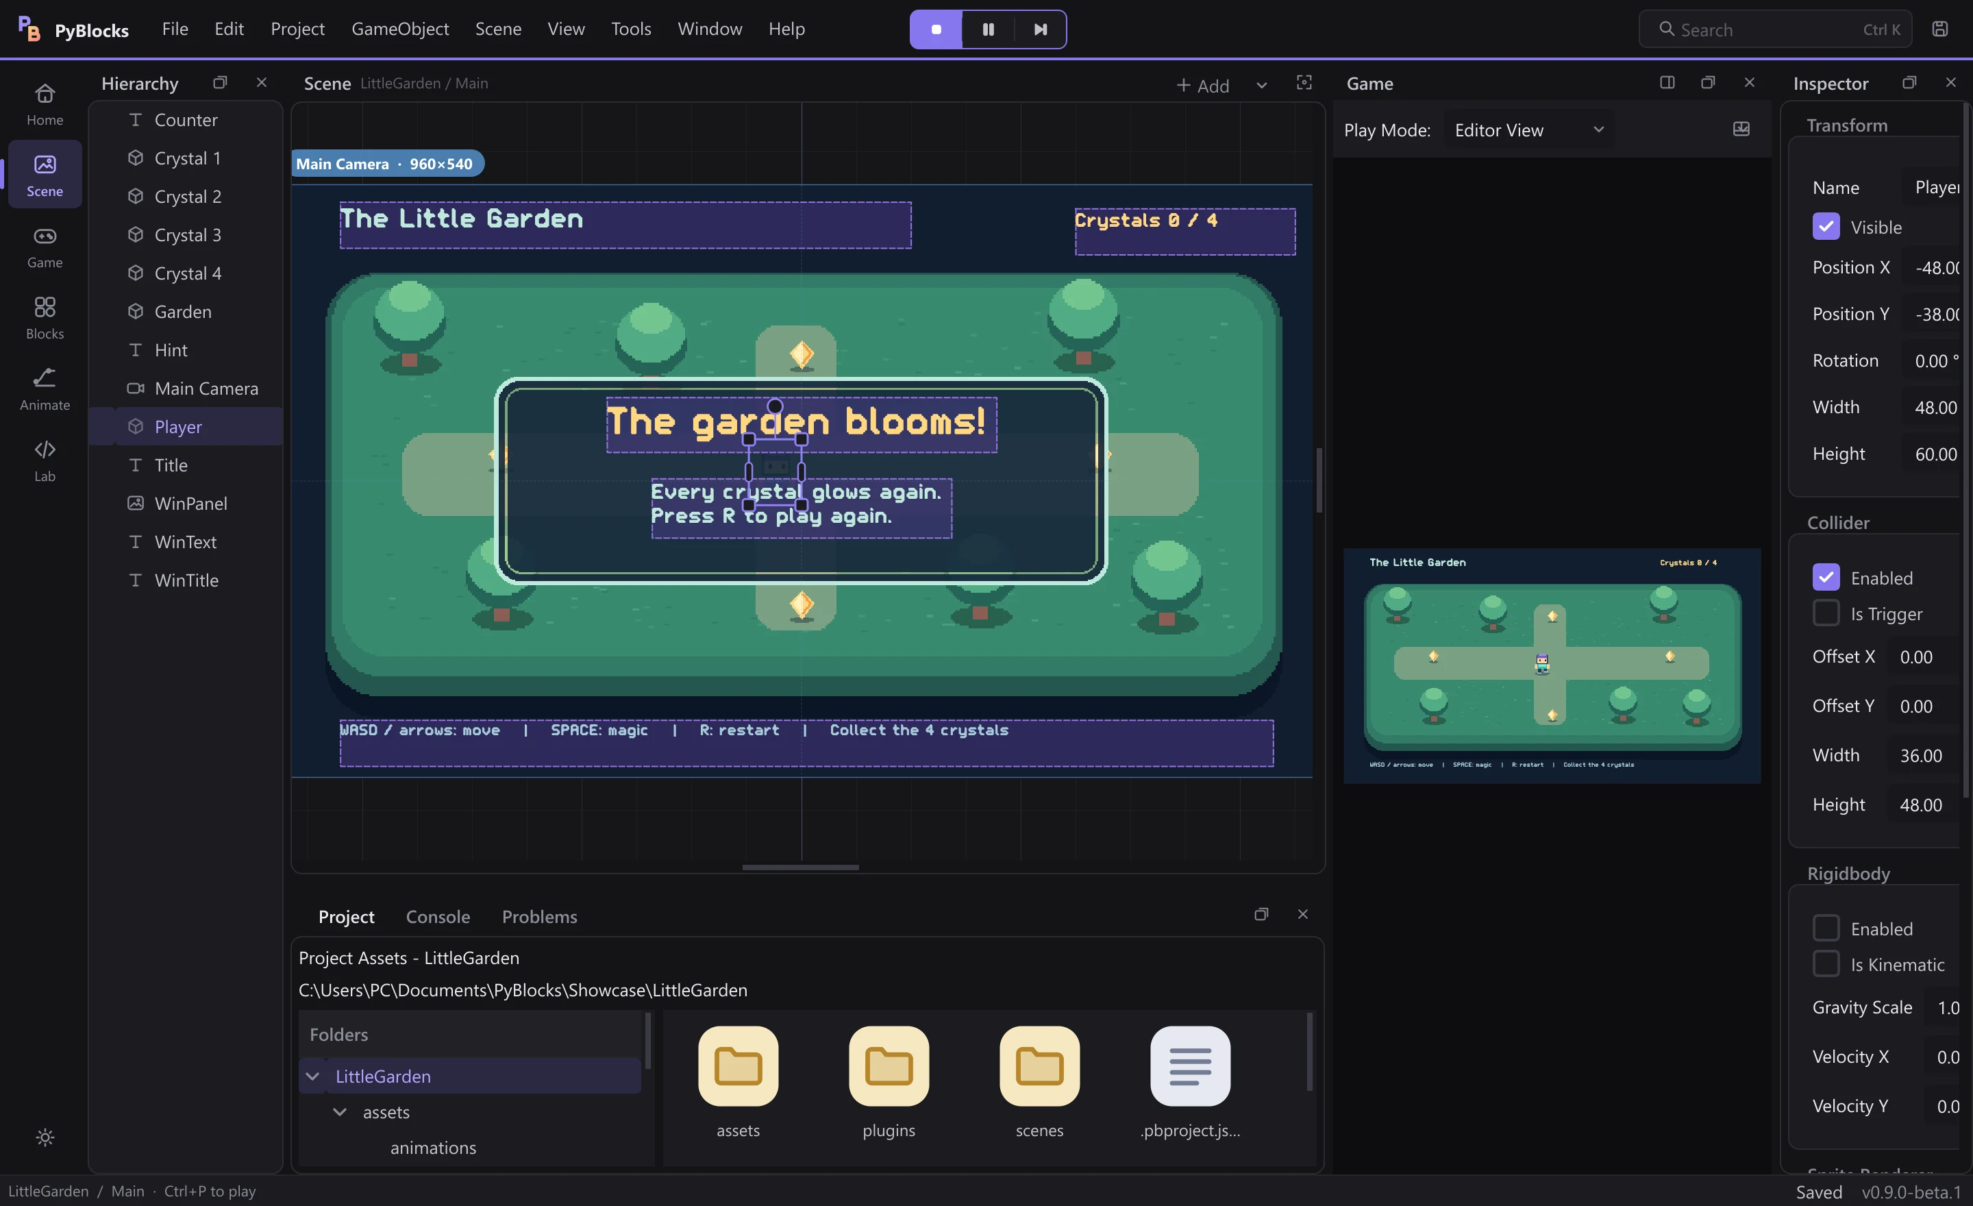This screenshot has width=1973, height=1206.
Task: Enable the Rigidbody Enabled checkbox
Action: pyautogui.click(x=1826, y=928)
